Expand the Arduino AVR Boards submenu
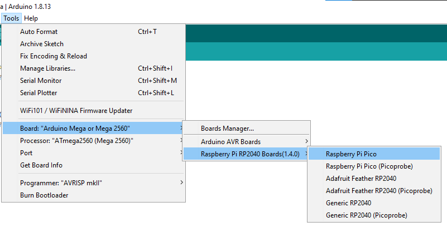This screenshot has width=447, height=227. point(246,141)
